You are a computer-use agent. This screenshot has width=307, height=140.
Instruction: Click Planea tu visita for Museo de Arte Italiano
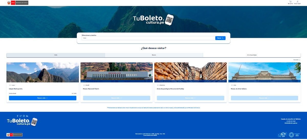click(x=265, y=98)
